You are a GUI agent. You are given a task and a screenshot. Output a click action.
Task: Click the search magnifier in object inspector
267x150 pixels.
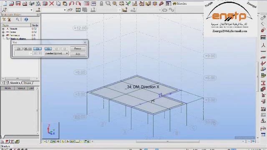(18, 20)
